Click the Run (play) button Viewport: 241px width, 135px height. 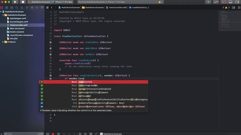15,2
